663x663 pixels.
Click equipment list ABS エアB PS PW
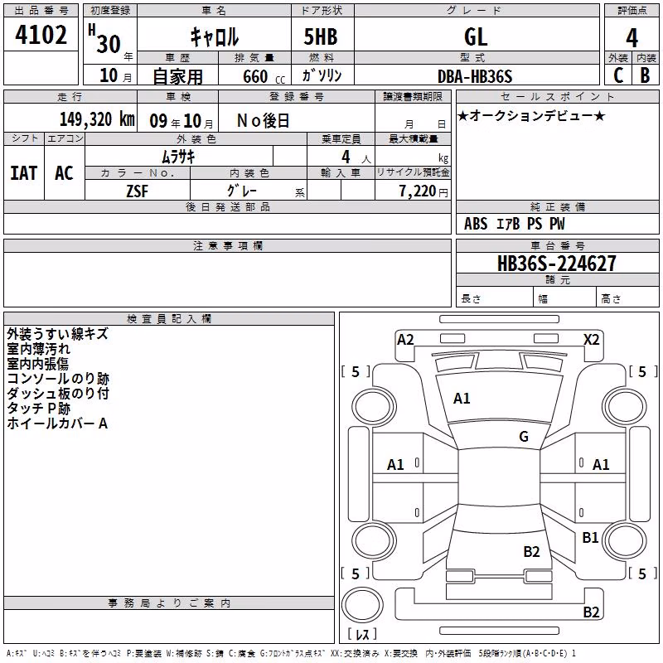click(x=514, y=224)
